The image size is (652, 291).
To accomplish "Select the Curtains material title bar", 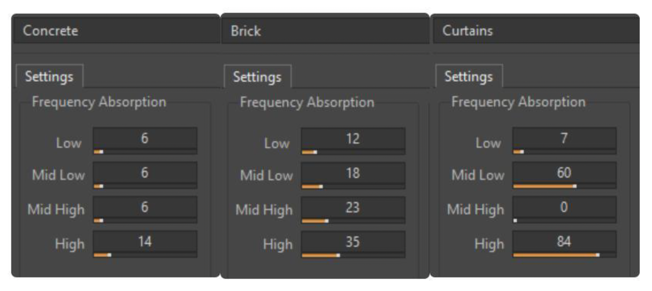I will tap(535, 31).
